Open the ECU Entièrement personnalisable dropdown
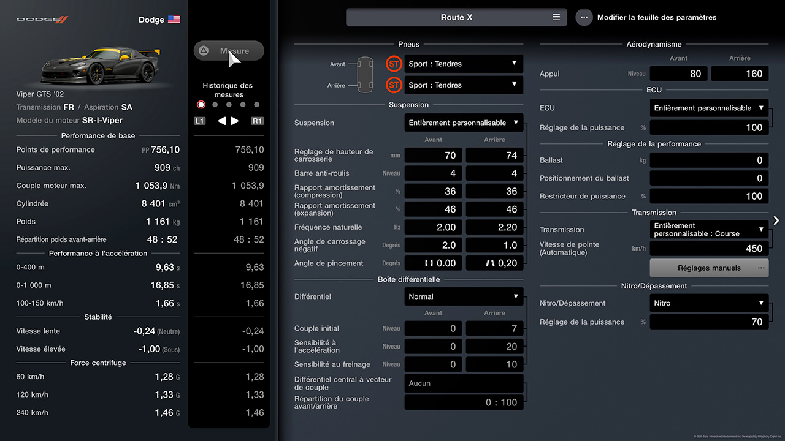Image resolution: width=785 pixels, height=441 pixels. click(709, 108)
